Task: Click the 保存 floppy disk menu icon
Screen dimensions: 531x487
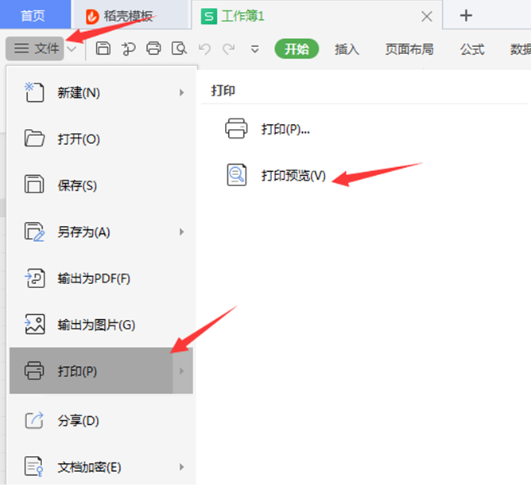Action: click(x=34, y=184)
